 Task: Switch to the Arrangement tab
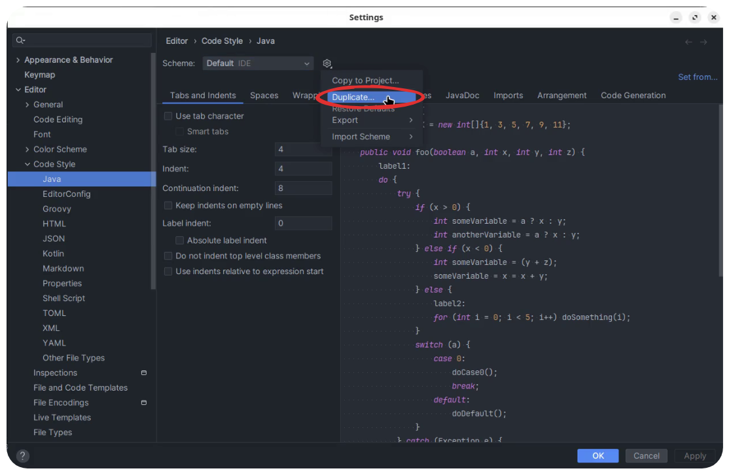coord(561,96)
